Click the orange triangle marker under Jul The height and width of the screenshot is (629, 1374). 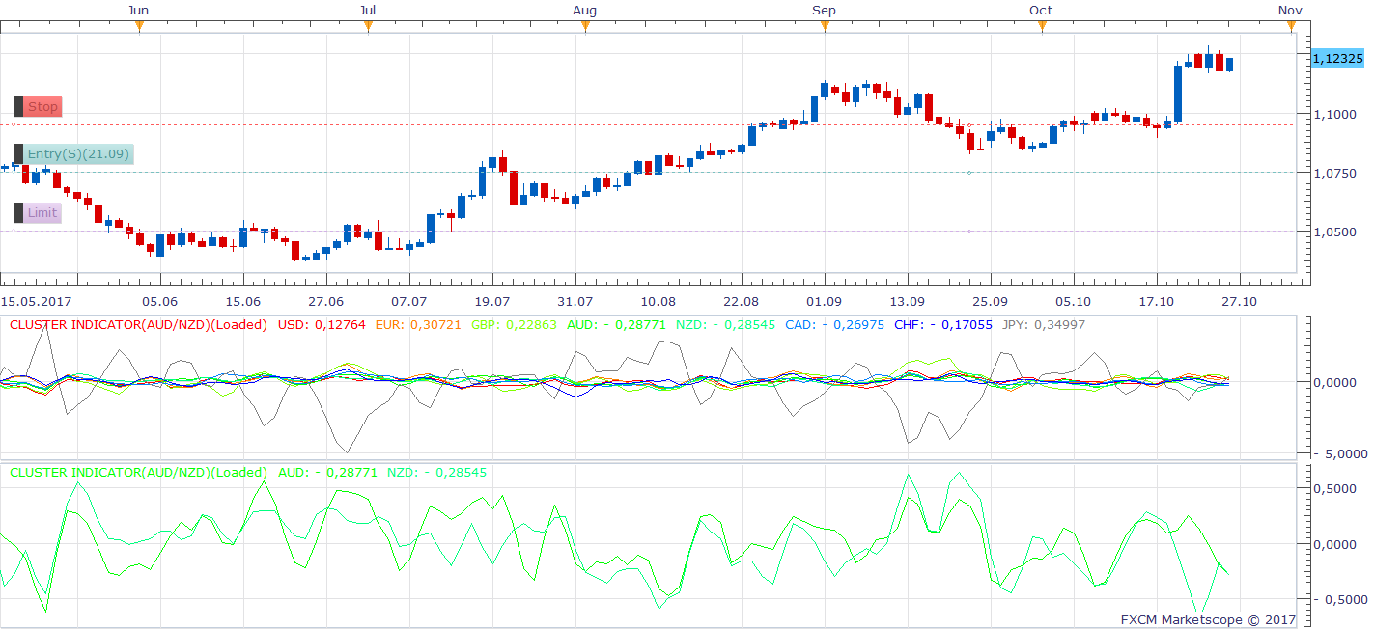pyautogui.click(x=368, y=27)
